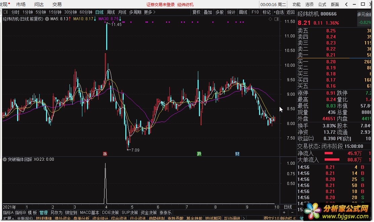Image resolution: width=374 pixels, height=222 pixels.
Task: Click the diamond icon at chart top right
Action: [270, 19]
